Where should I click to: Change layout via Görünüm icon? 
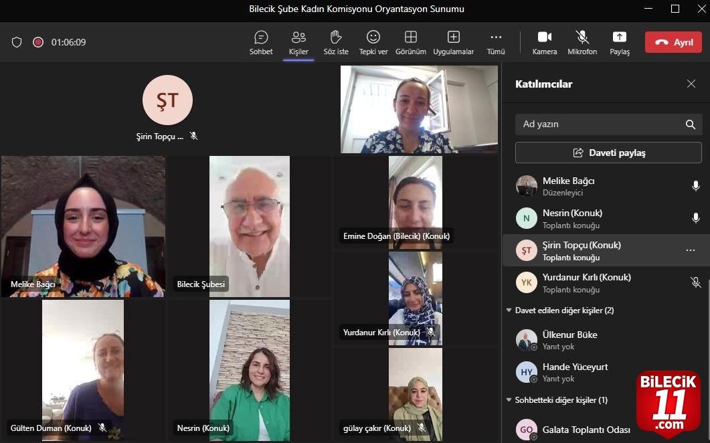pyautogui.click(x=411, y=37)
